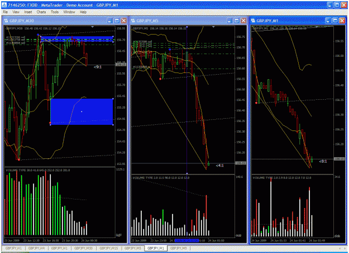The image size is (349, 253).
Task: Minimize the GBPJPY,M30 chart window
Action: click(x=109, y=21)
